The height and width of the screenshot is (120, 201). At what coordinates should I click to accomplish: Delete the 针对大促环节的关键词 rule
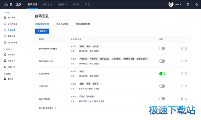(x=186, y=48)
